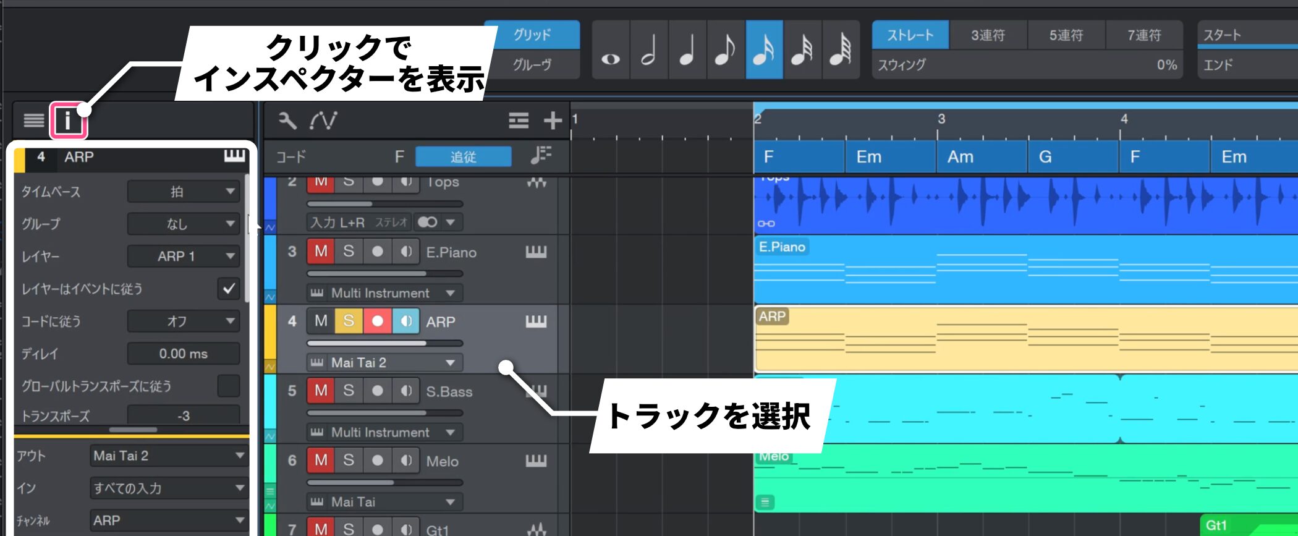1298x536 pixels.
Task: Unmute the S.Bass track
Action: (321, 391)
